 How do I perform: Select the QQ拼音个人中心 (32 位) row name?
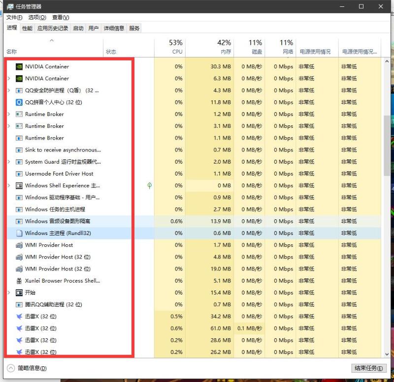pyautogui.click(x=54, y=102)
